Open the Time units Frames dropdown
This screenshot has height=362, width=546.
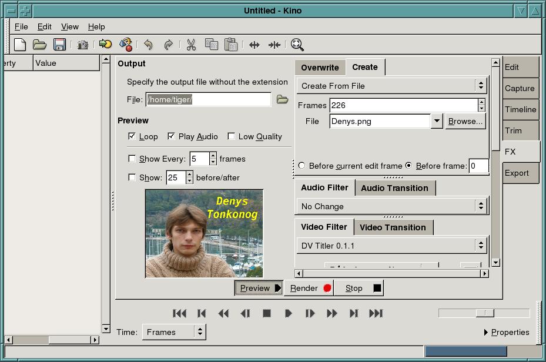173,331
